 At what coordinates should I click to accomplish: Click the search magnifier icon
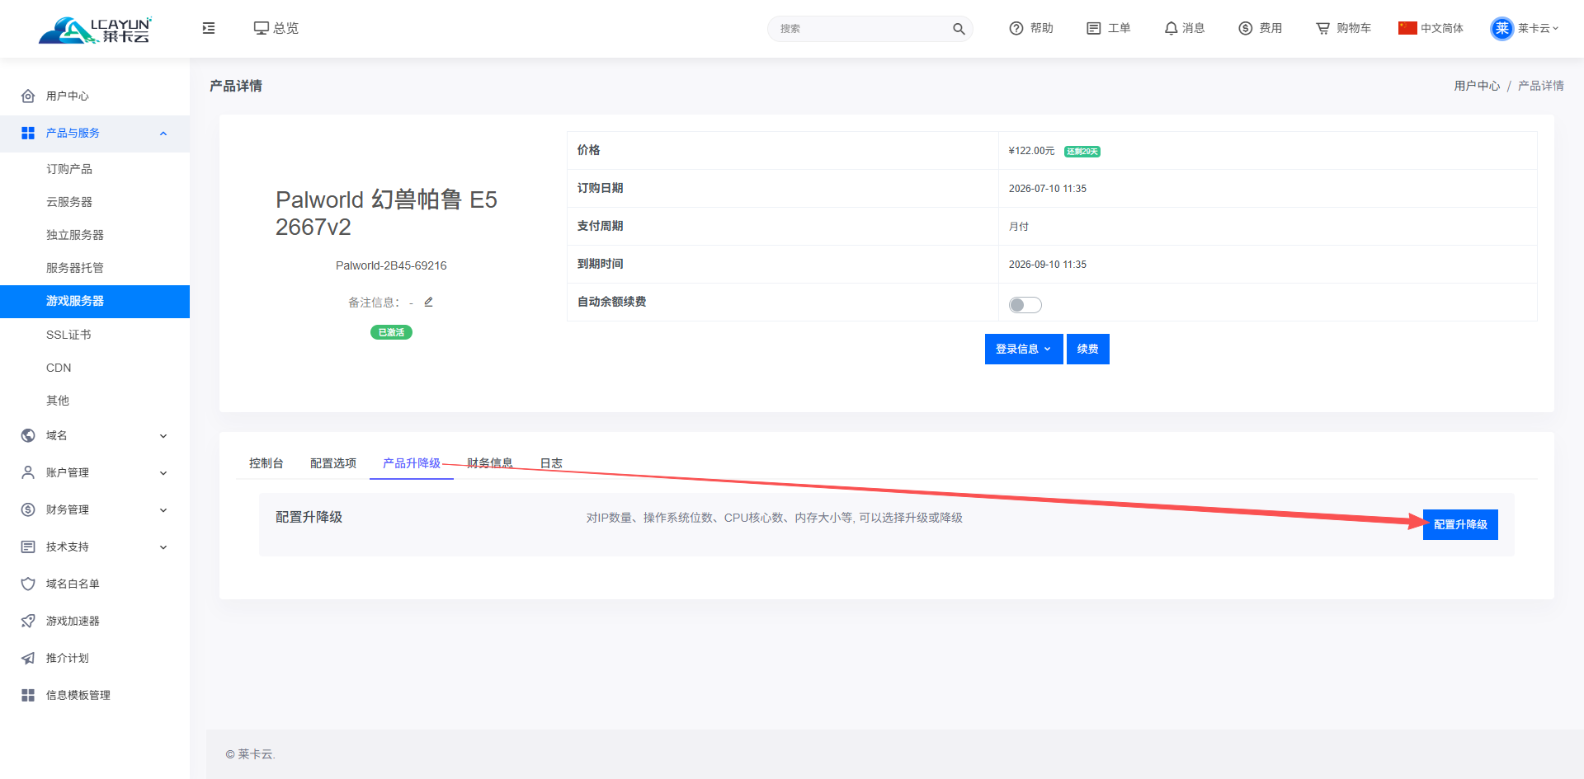pyautogui.click(x=959, y=29)
